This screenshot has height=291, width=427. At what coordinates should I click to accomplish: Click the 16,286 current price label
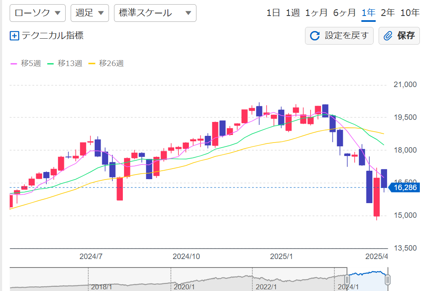[405, 188]
